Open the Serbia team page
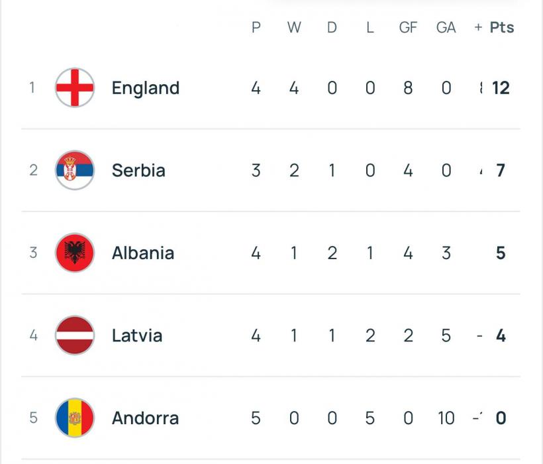The width and height of the screenshot is (543, 464). tap(138, 170)
